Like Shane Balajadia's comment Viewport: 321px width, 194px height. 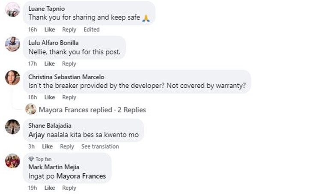47,146
